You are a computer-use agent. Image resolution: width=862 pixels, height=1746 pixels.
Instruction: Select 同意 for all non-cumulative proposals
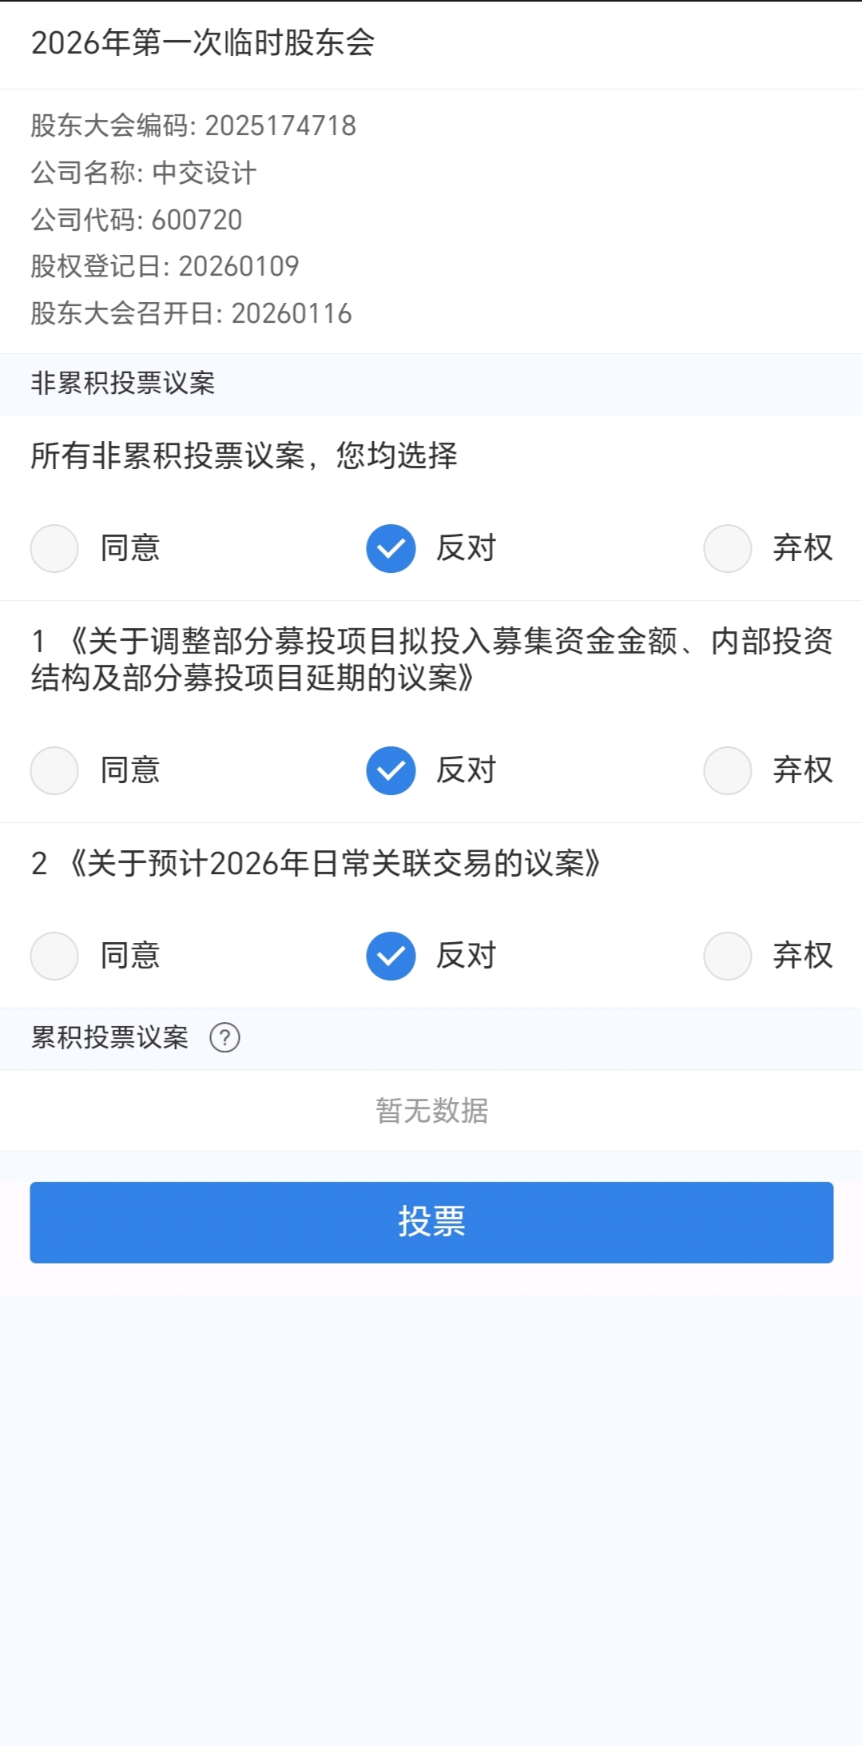click(x=54, y=548)
